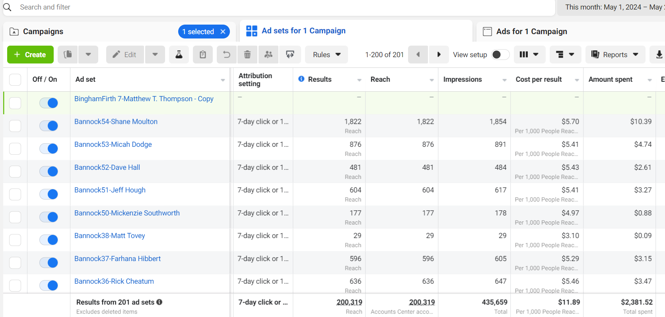
Task: Click the green Create button
Action: pos(30,54)
